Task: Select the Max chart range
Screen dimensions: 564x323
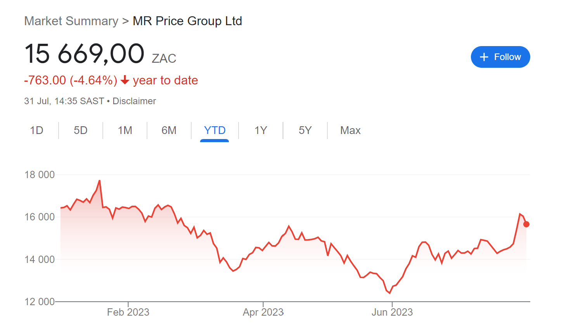Action: pos(350,131)
